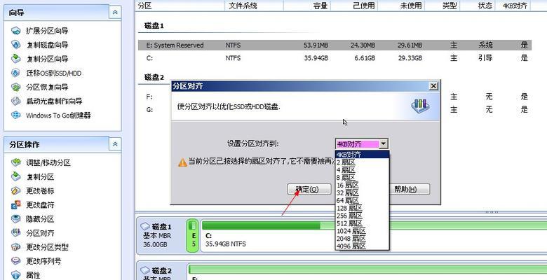Screen dimensions: 547x280
Task: Click the 启动光盘制作向导 icon
Action: click(x=16, y=101)
